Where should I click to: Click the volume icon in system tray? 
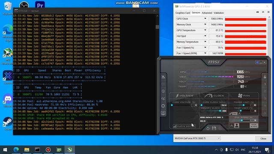[237, 150]
